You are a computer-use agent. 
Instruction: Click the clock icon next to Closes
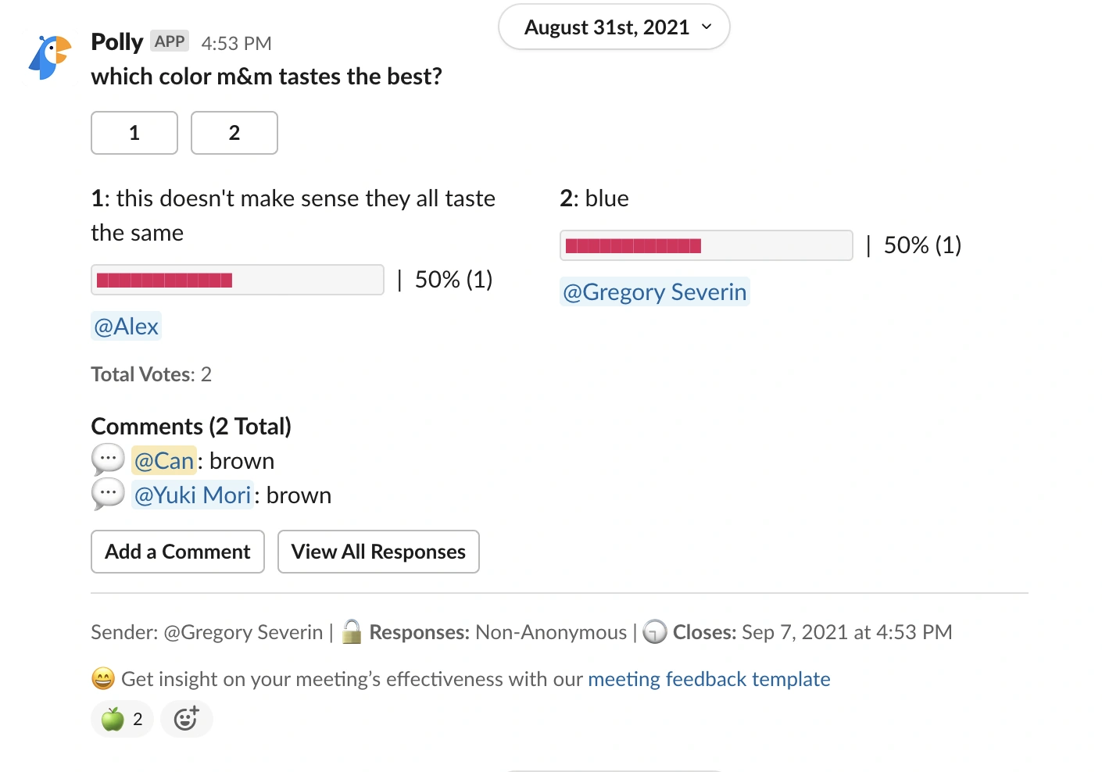(x=655, y=631)
